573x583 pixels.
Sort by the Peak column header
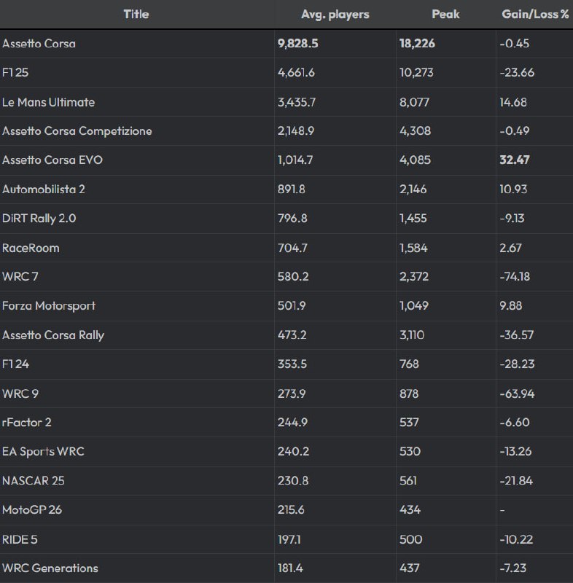[445, 14]
